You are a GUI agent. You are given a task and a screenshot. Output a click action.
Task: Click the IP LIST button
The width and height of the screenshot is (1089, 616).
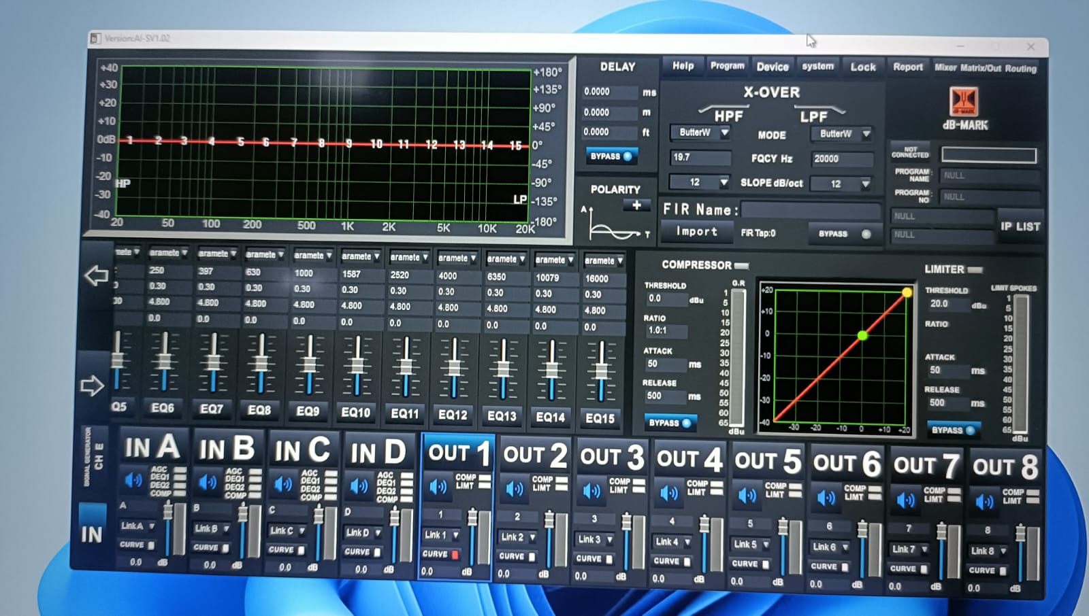coord(1020,226)
